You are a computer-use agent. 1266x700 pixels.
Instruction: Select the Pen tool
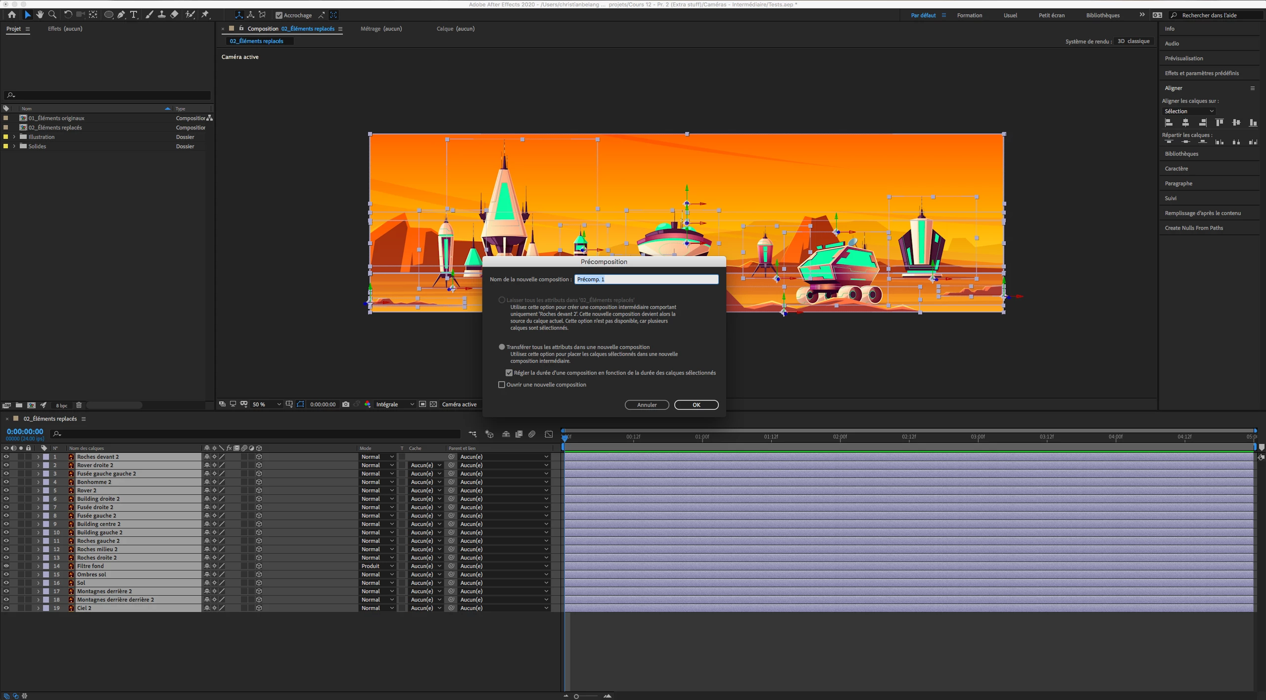pyautogui.click(x=121, y=15)
